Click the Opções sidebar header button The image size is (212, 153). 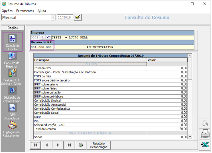(x=13, y=28)
